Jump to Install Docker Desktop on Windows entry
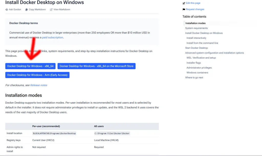 point(204,33)
